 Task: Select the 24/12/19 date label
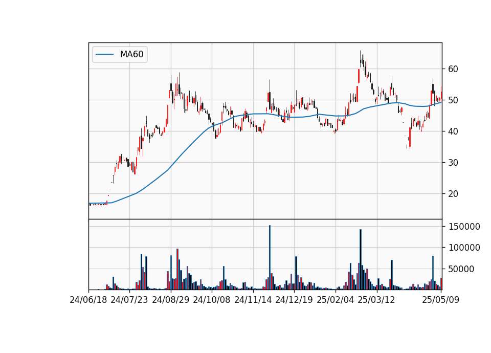click(x=294, y=300)
